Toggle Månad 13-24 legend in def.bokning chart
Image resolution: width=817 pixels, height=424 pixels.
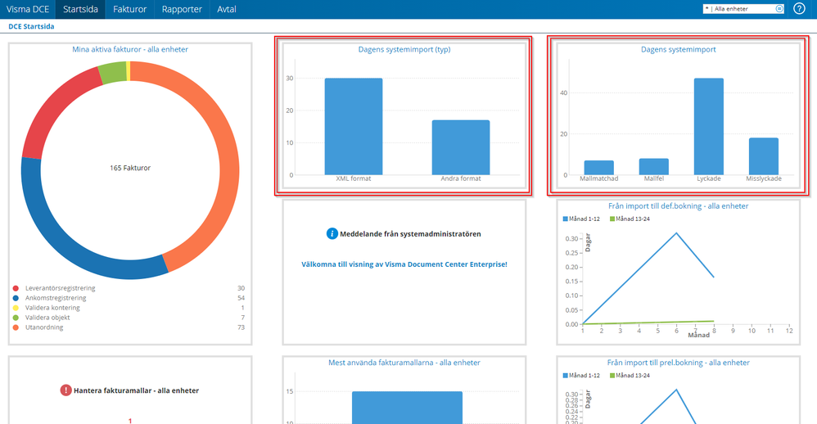coord(630,219)
